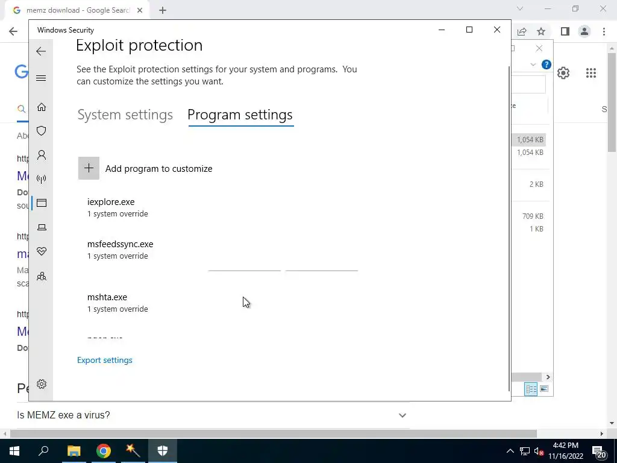This screenshot has width=617, height=463.
Task: Close the memz download Chrome tab
Action: 140,10
